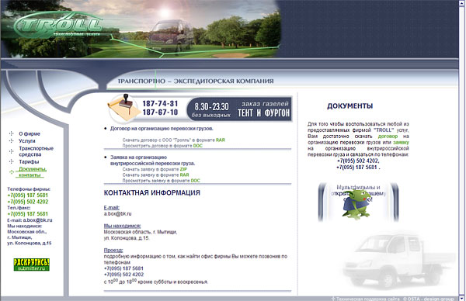Click the stamp and document icon
The height and width of the screenshot is (301, 466).
(x=124, y=109)
